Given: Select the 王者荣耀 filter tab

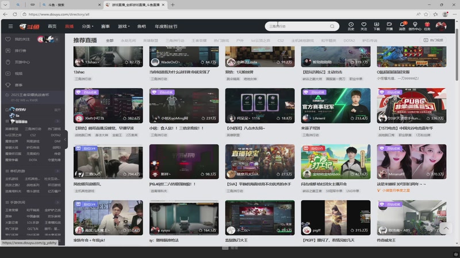Looking at the screenshot, I should [x=199, y=40].
